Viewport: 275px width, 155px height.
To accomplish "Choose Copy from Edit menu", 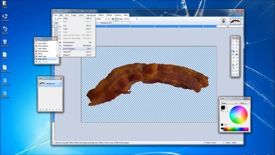I will coord(77,29).
